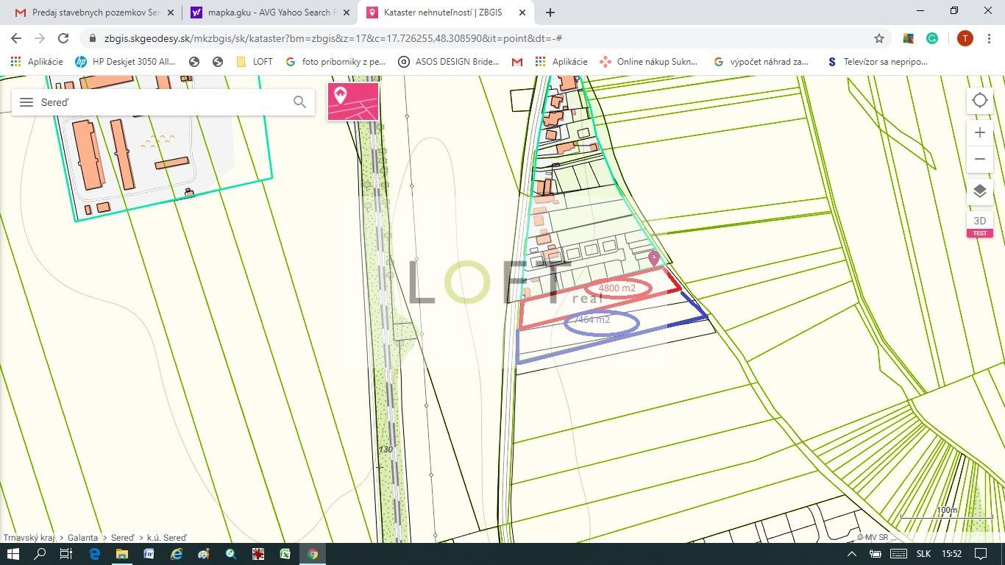Open Windows File Explorer from taskbar
The width and height of the screenshot is (1005, 565).
(x=121, y=554)
